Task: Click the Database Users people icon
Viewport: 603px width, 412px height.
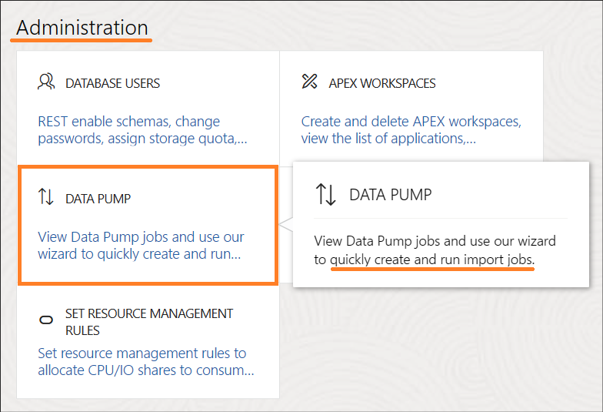Action: [x=46, y=82]
